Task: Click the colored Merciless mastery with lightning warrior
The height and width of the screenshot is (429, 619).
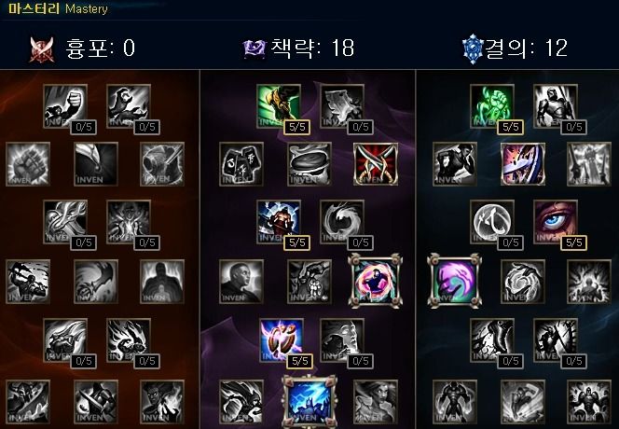Action: click(279, 222)
